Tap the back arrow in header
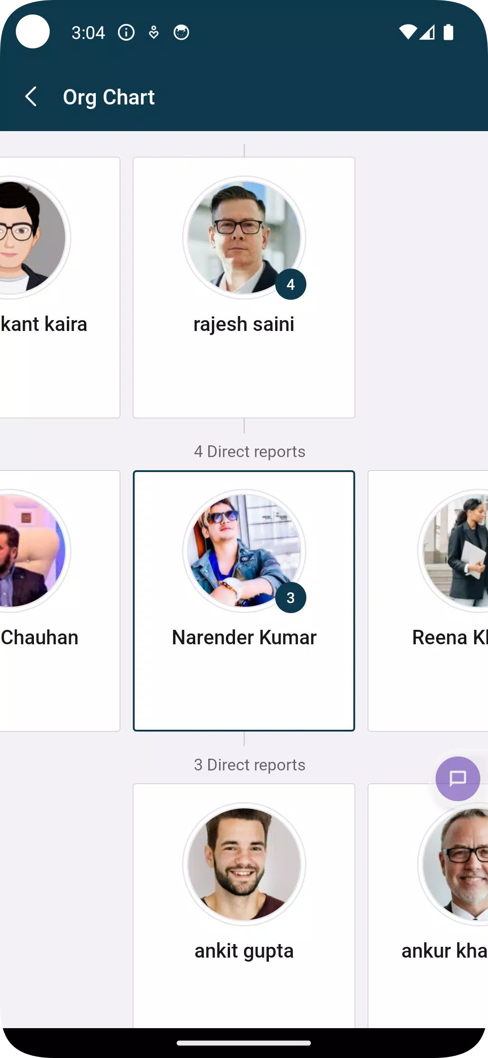 tap(31, 97)
